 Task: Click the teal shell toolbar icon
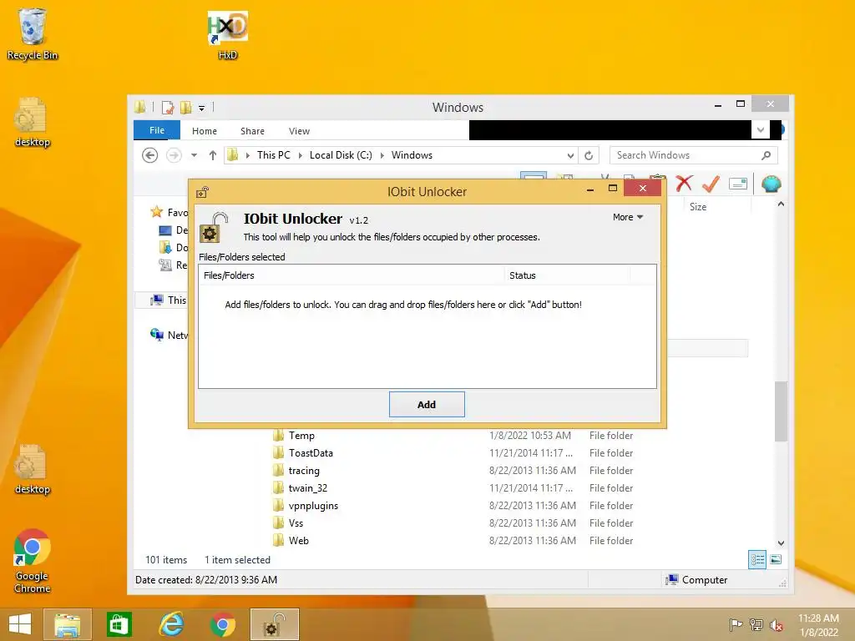point(771,184)
